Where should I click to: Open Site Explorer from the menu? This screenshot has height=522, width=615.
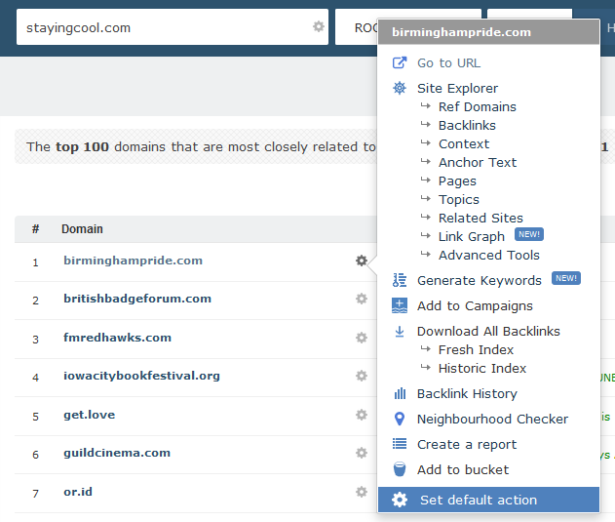click(457, 89)
